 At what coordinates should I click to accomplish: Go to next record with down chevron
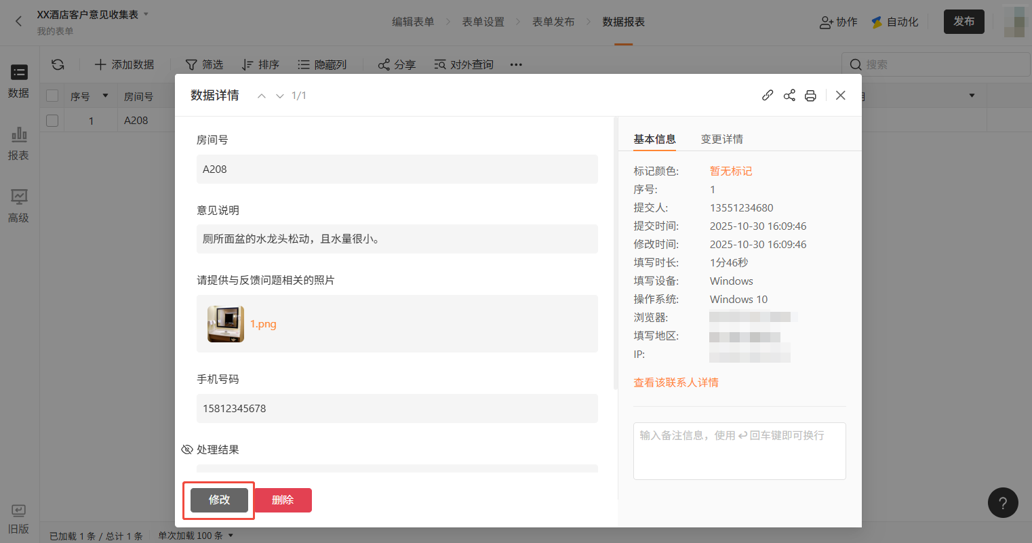click(x=279, y=96)
